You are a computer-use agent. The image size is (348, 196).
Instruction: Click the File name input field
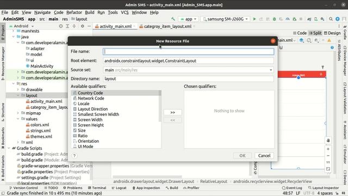tap(189, 52)
